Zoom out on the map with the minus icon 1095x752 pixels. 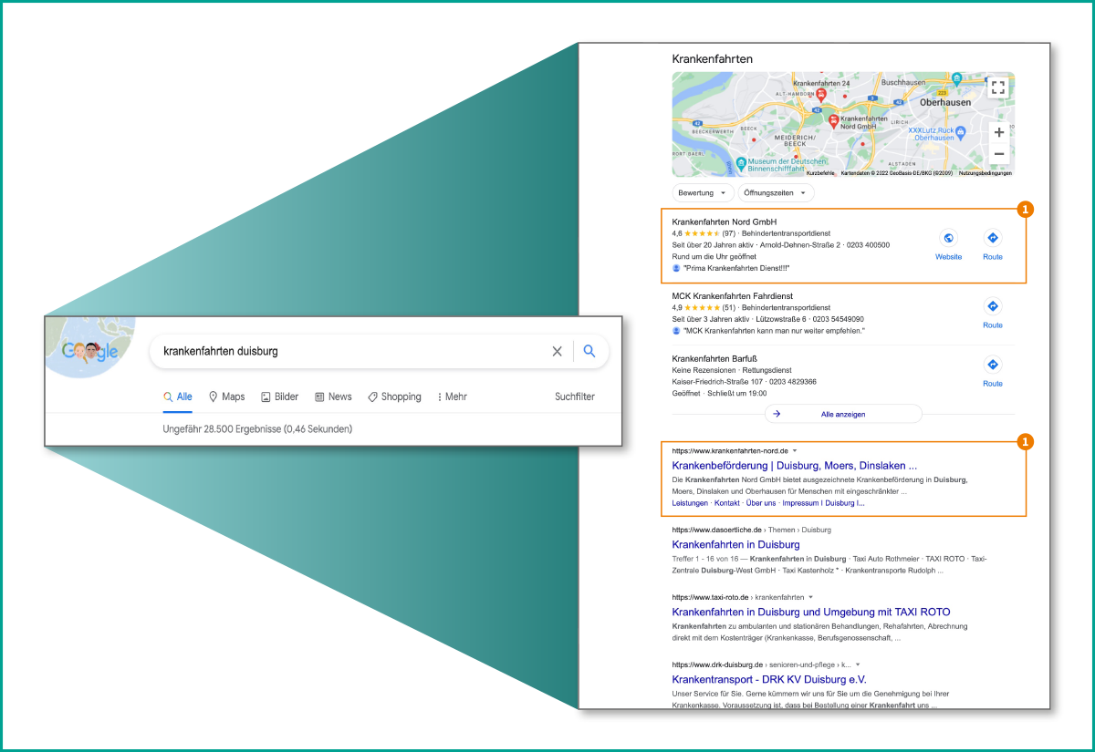pyautogui.click(x=999, y=154)
